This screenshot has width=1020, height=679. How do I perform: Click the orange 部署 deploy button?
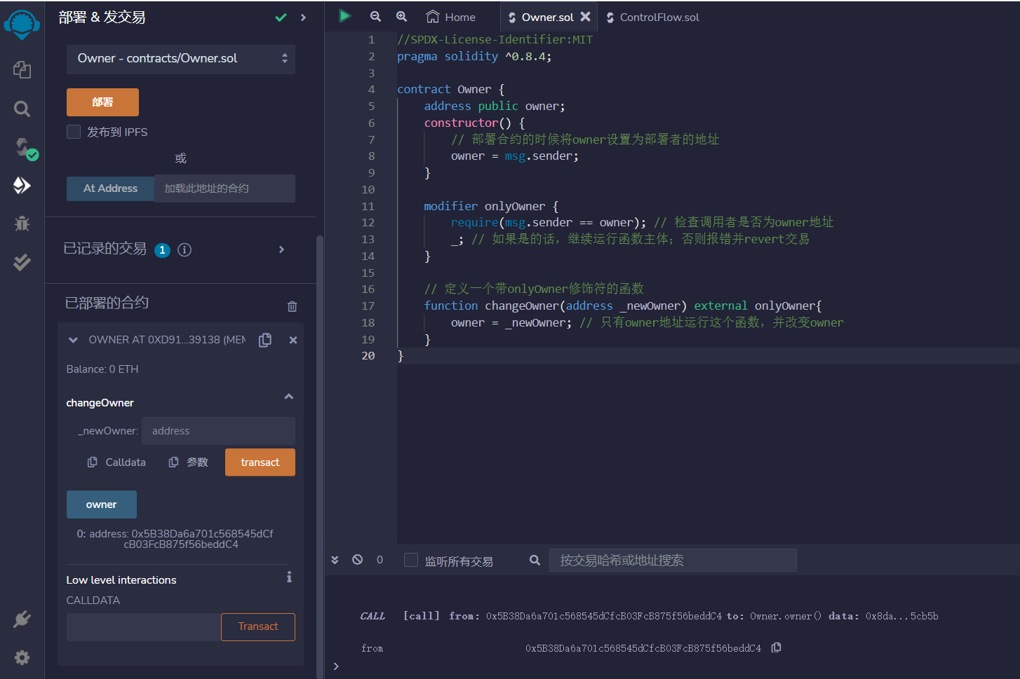[x=102, y=102]
